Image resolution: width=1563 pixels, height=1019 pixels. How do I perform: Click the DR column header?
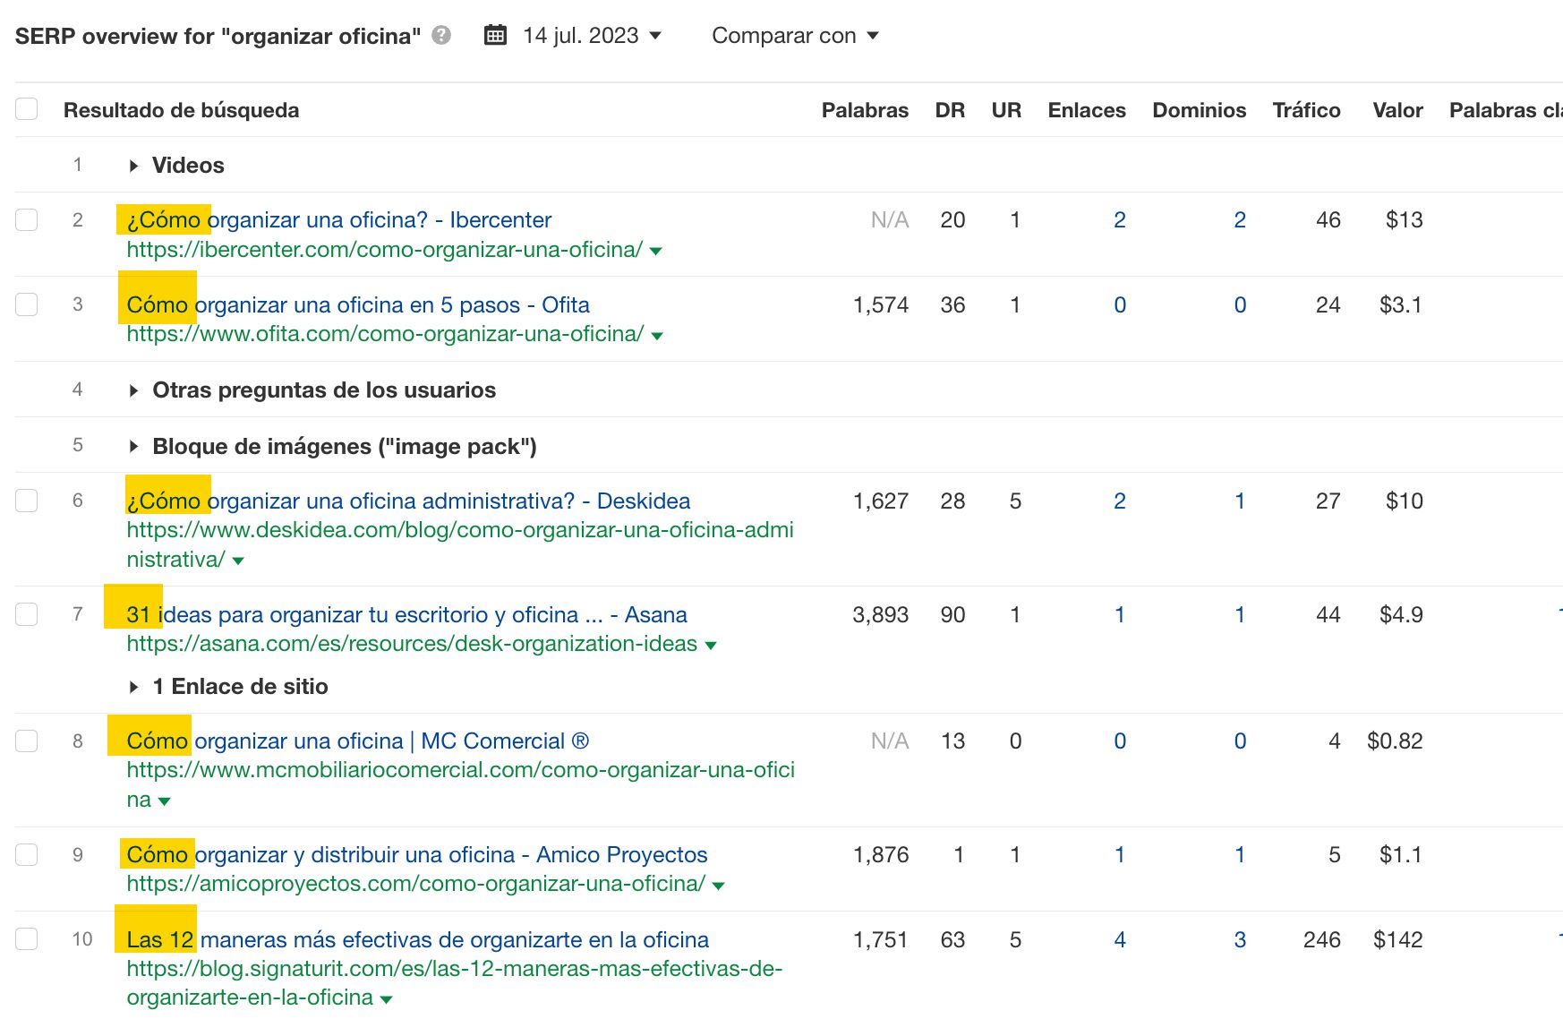952,110
